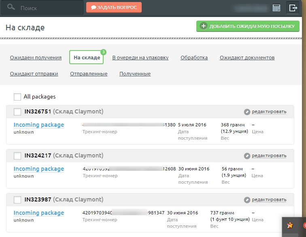Click package ID IN326751 heading
The image size is (306, 237).
point(38,111)
